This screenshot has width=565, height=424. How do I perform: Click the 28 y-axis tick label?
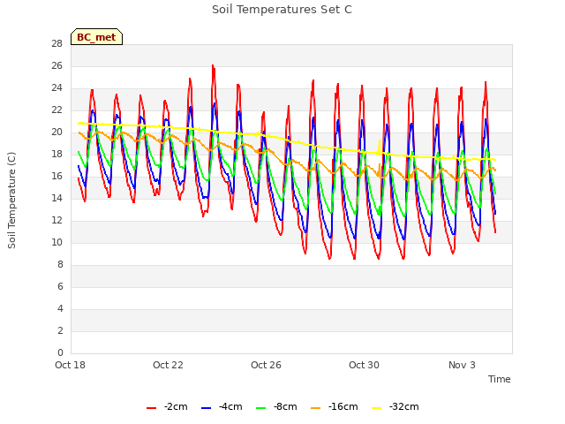(x=56, y=43)
